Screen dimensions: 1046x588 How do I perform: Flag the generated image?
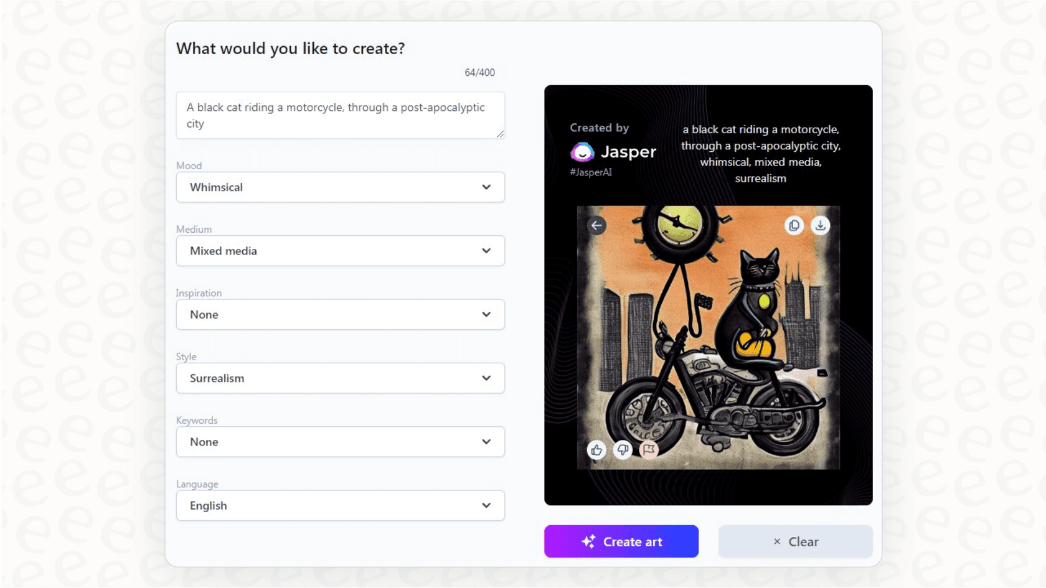(649, 450)
